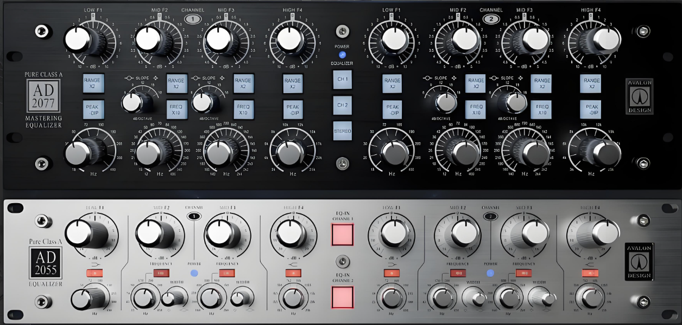Viewport: 682px width, 325px height.
Task: Click the channel 2 blue POWER LED on AD 2055
Action: point(491,273)
